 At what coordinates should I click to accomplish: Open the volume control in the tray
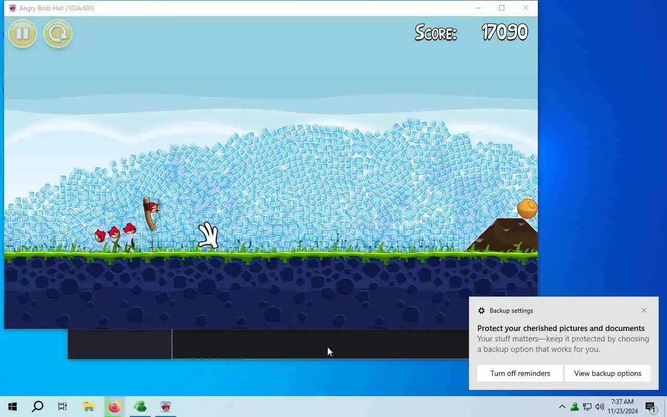pyautogui.click(x=600, y=407)
